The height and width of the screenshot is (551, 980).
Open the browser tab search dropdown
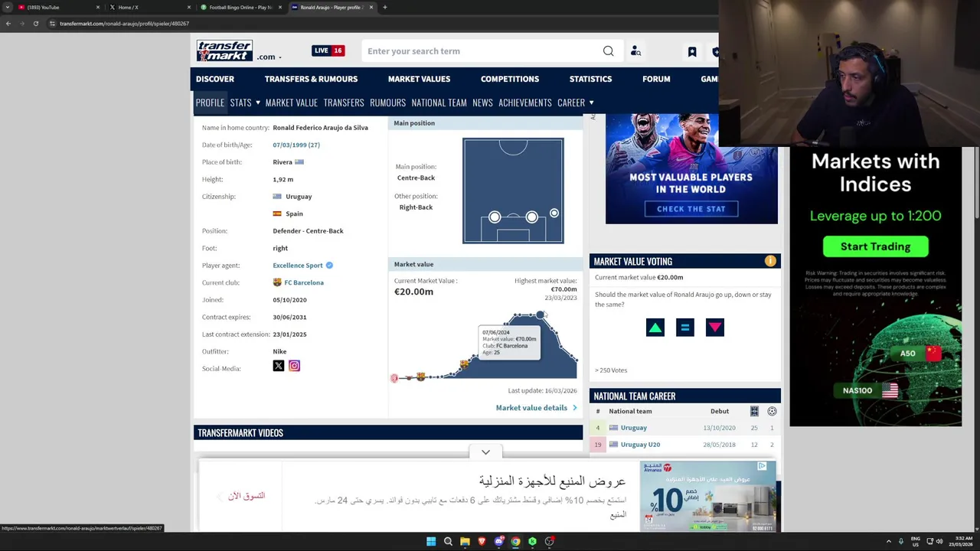[x=8, y=8]
